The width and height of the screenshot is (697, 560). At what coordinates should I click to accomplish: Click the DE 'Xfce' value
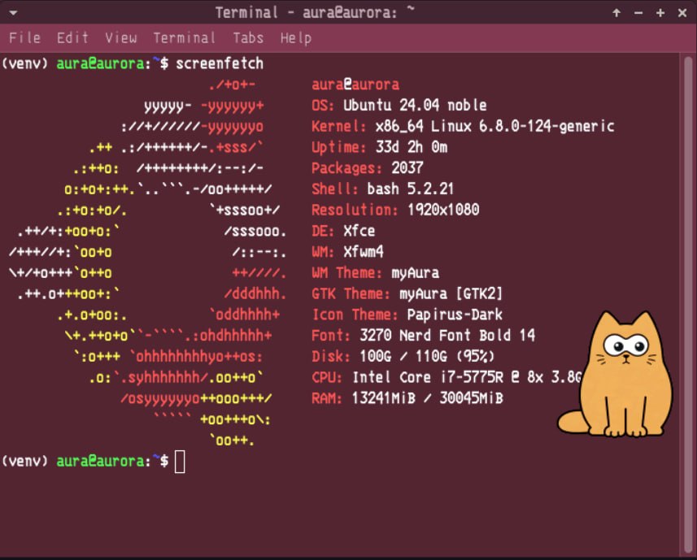pos(359,231)
